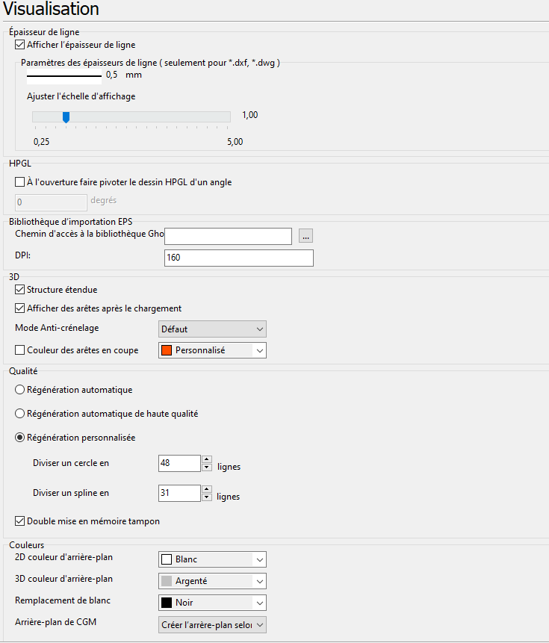Viewport: 549px width, 643px height.
Task: Open edge color 'Personnalisé' dropdown
Action: 212,350
